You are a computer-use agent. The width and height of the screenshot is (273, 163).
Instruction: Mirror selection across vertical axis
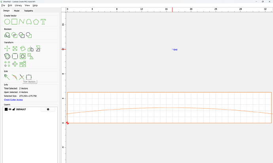[x=30, y=48]
